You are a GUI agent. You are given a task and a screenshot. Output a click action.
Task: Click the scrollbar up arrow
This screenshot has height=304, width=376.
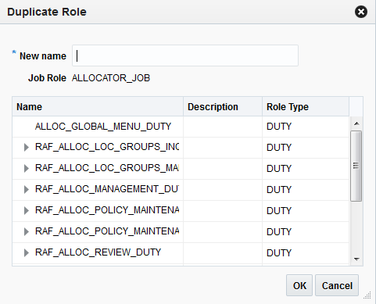(356, 123)
